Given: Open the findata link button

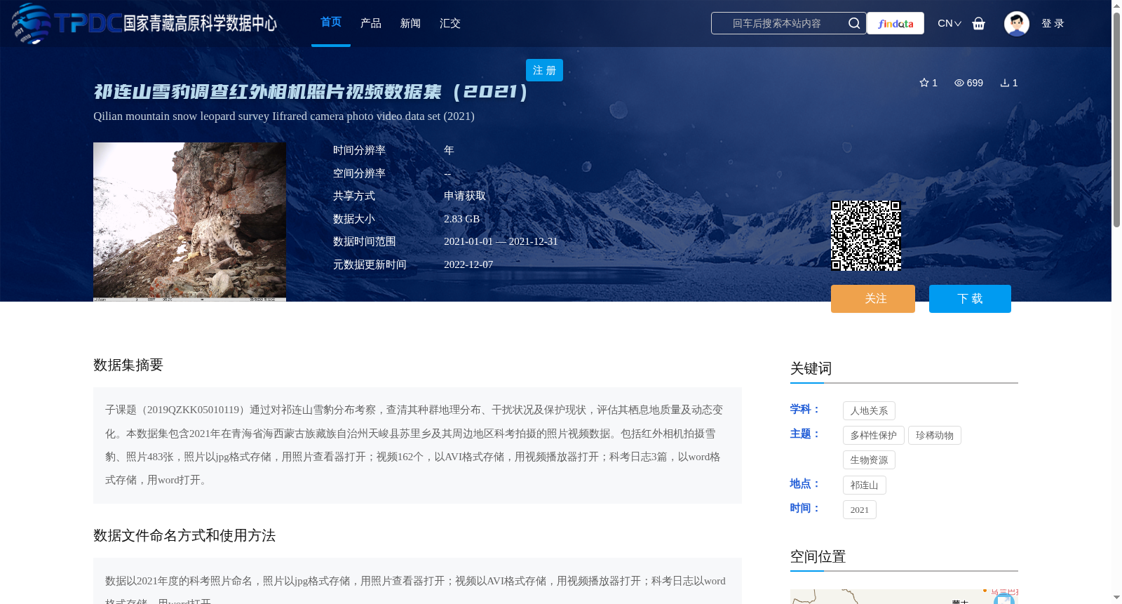Looking at the screenshot, I should [895, 23].
